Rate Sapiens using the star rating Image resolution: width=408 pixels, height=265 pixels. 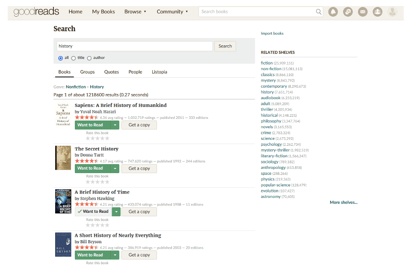pos(98,138)
